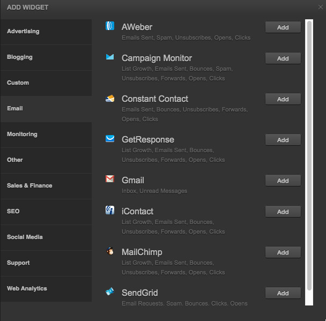Close the Add Widget dialog

321,7
